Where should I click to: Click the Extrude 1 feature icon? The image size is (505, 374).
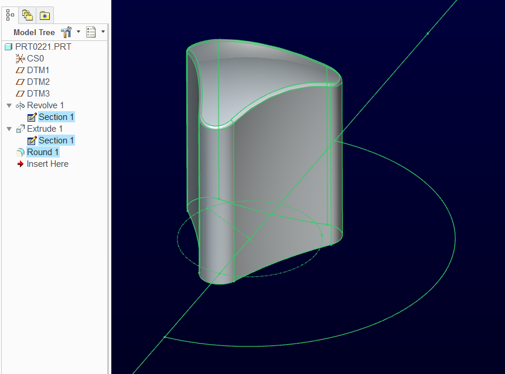[21, 129]
